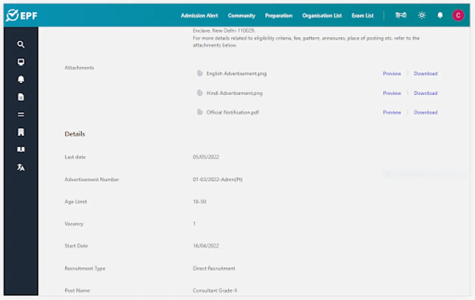
Task: Open the bookmark icon in sidebar
Action: pos(21,132)
